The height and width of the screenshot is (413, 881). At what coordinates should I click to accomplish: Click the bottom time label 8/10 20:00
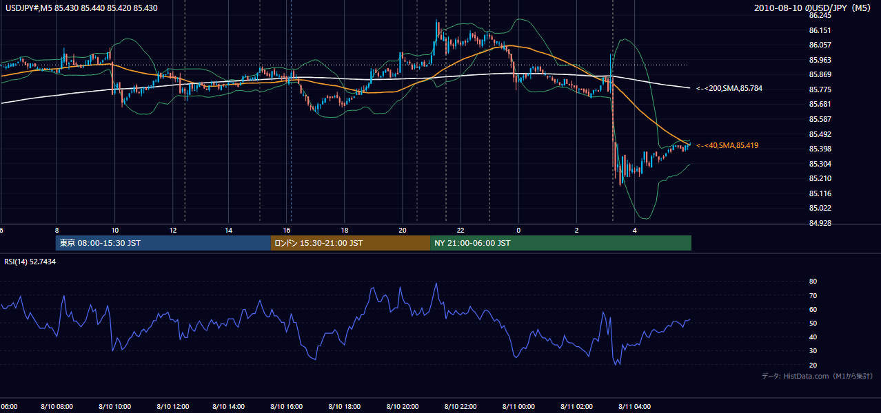pos(403,407)
